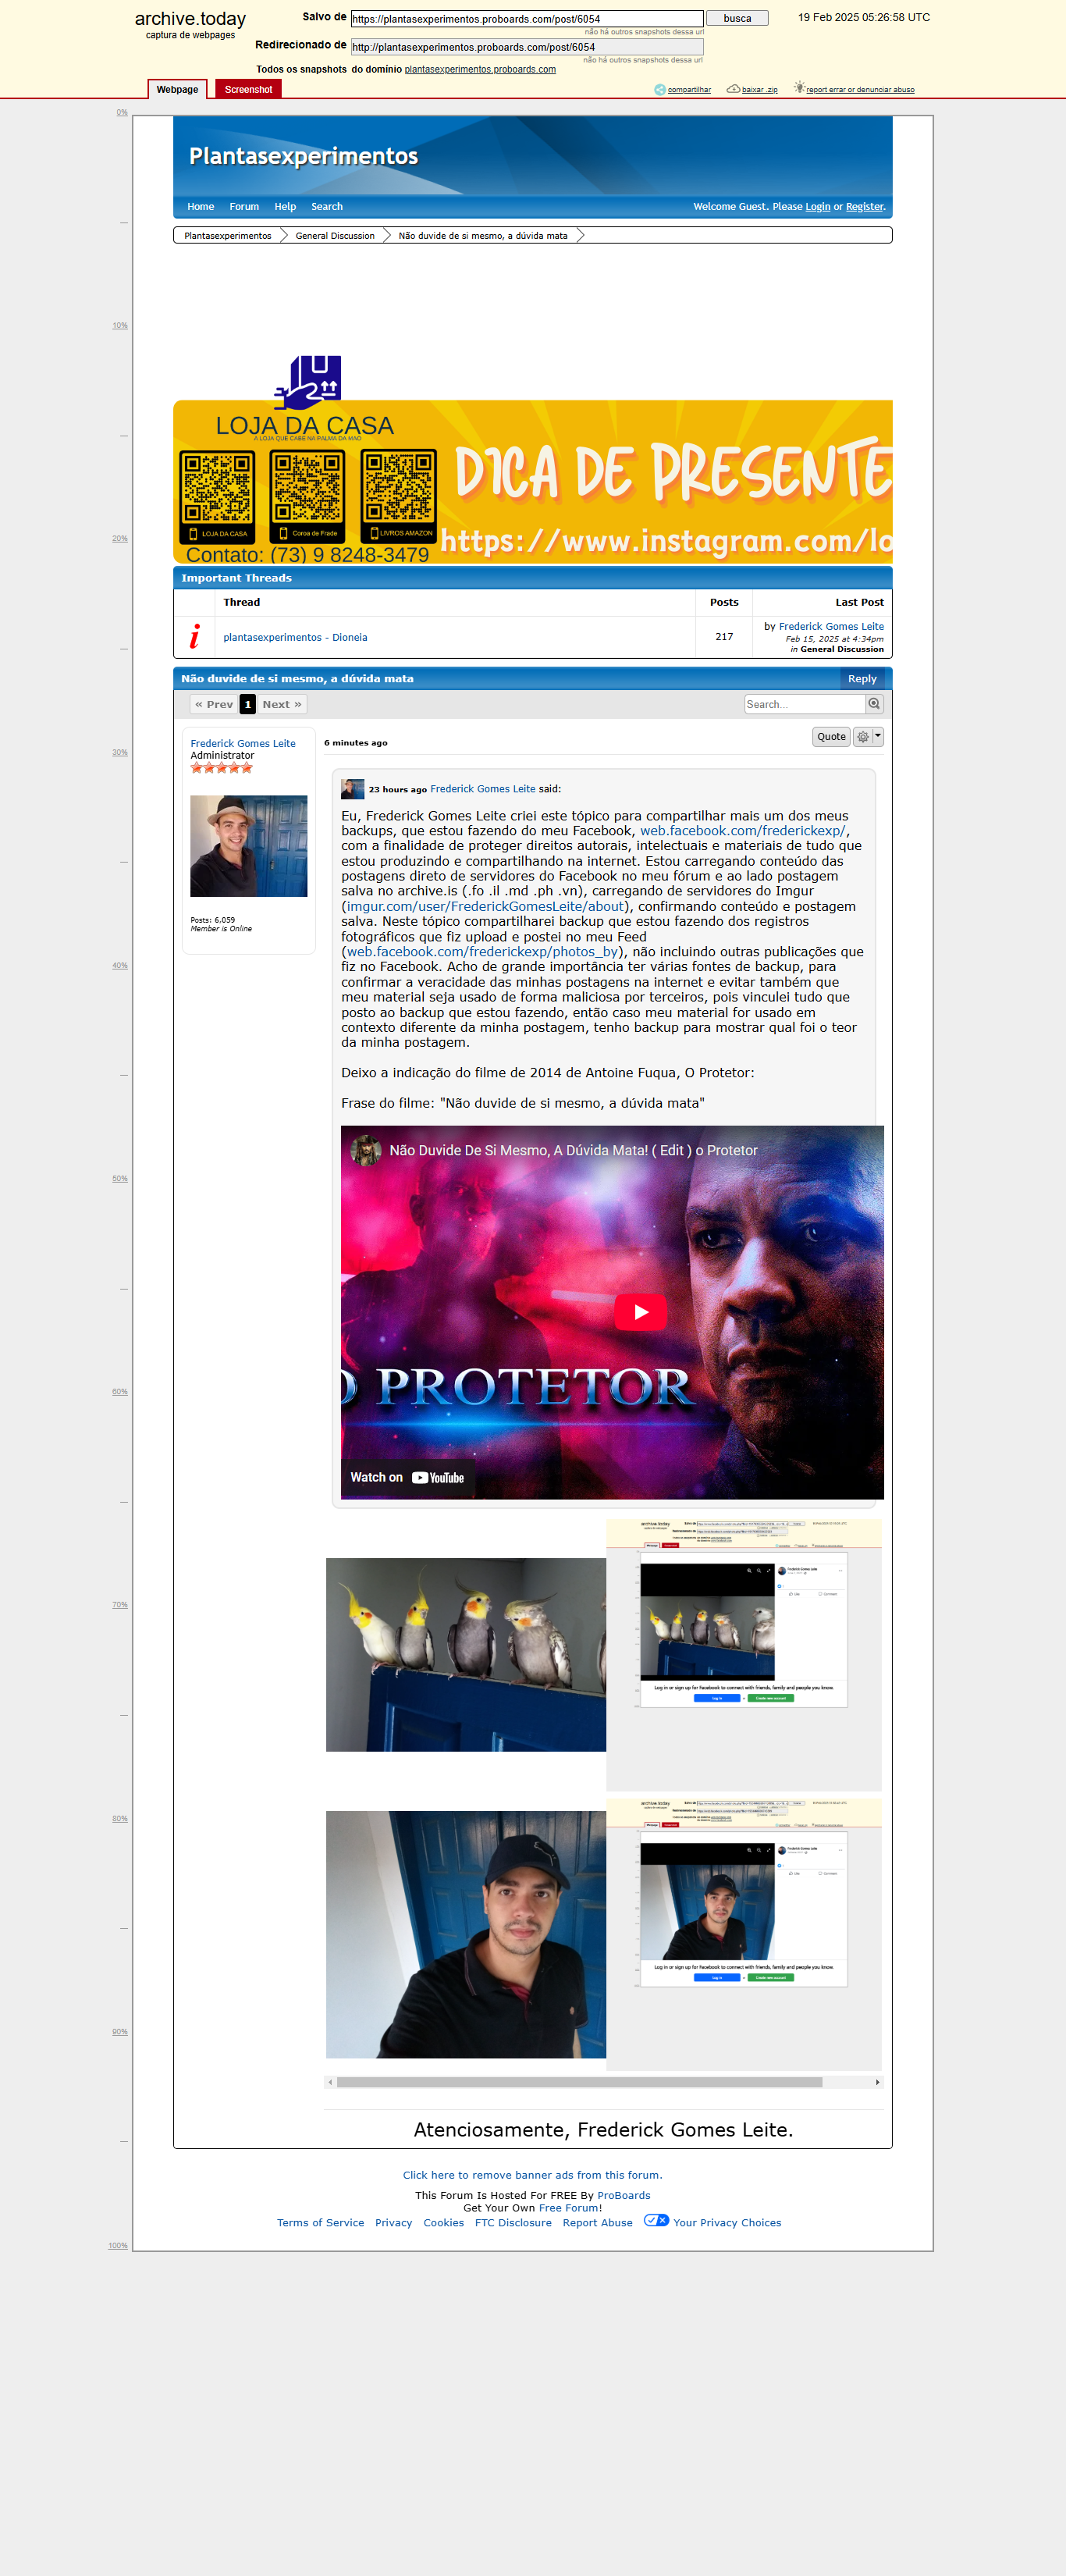Click the Plantasexperimentos breadcrumb

[x=228, y=236]
